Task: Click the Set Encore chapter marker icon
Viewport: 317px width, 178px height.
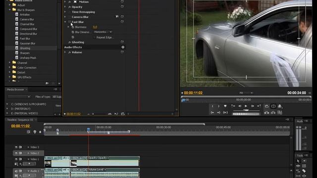Action: tap(35, 132)
